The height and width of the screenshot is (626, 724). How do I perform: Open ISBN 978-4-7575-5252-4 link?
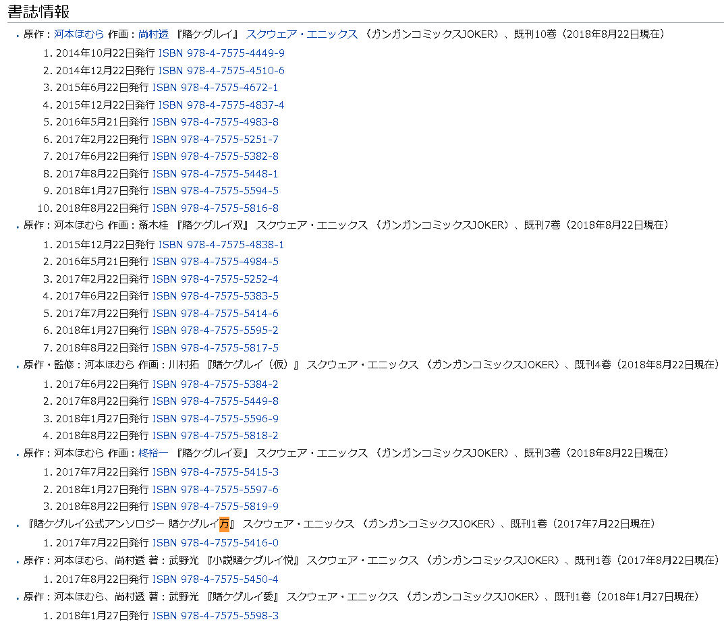point(215,279)
